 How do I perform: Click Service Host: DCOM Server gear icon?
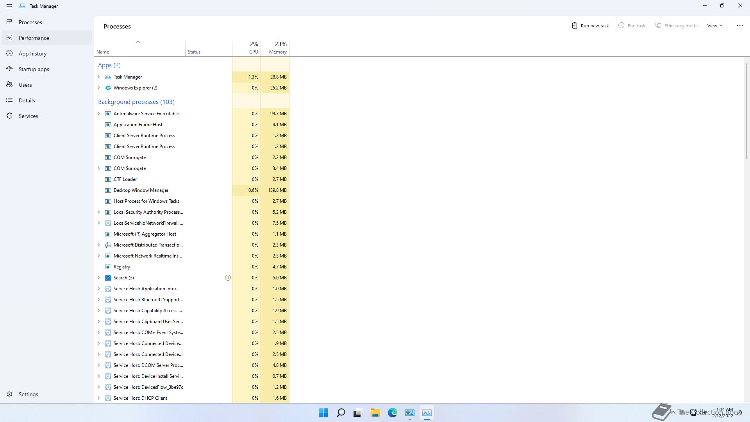[108, 365]
